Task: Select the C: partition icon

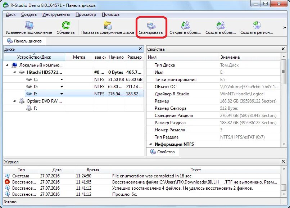Action: pyautogui.click(x=29, y=80)
